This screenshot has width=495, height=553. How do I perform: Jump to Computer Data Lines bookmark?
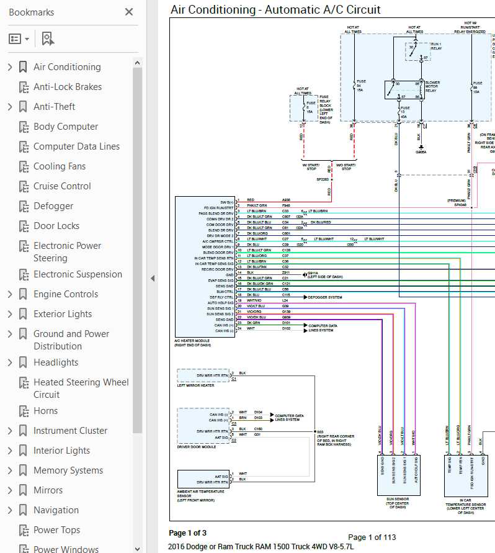tap(76, 146)
